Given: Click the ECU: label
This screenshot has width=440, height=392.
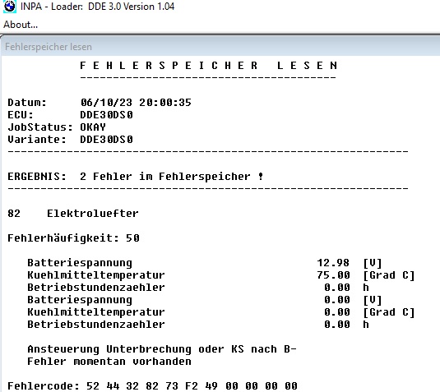Looking at the screenshot, I should 21,115.
